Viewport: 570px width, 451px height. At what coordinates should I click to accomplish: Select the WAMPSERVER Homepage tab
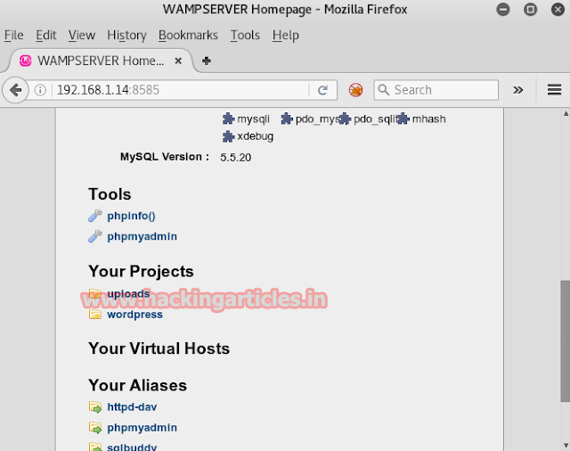pyautogui.click(x=101, y=61)
